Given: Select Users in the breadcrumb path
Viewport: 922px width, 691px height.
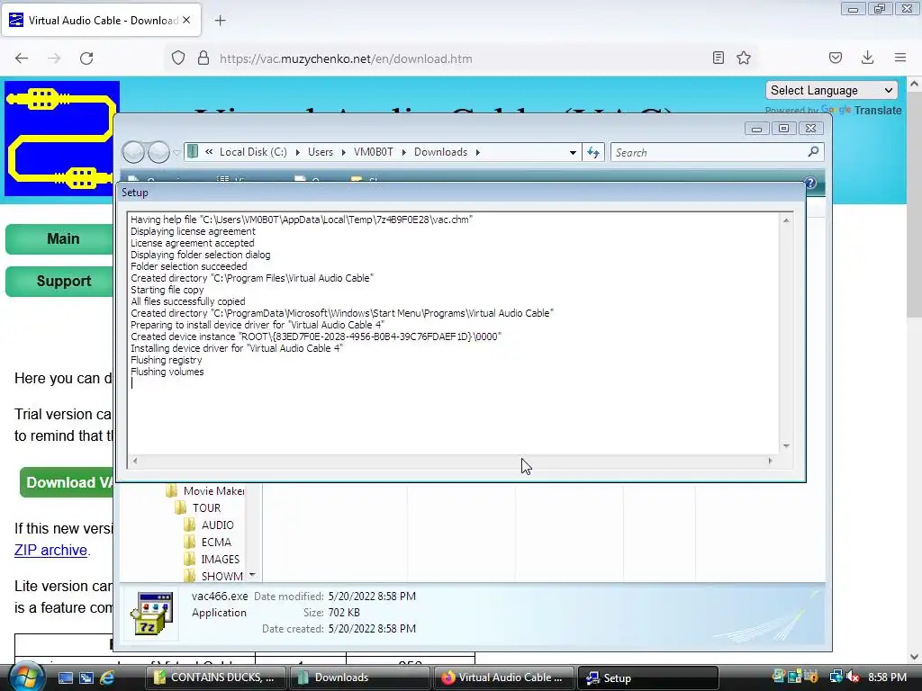Looking at the screenshot, I should 321,152.
